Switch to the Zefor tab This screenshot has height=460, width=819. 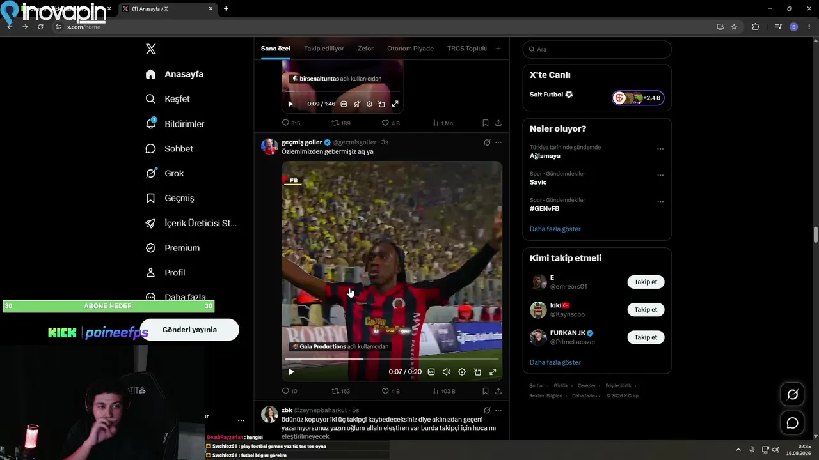tap(365, 49)
